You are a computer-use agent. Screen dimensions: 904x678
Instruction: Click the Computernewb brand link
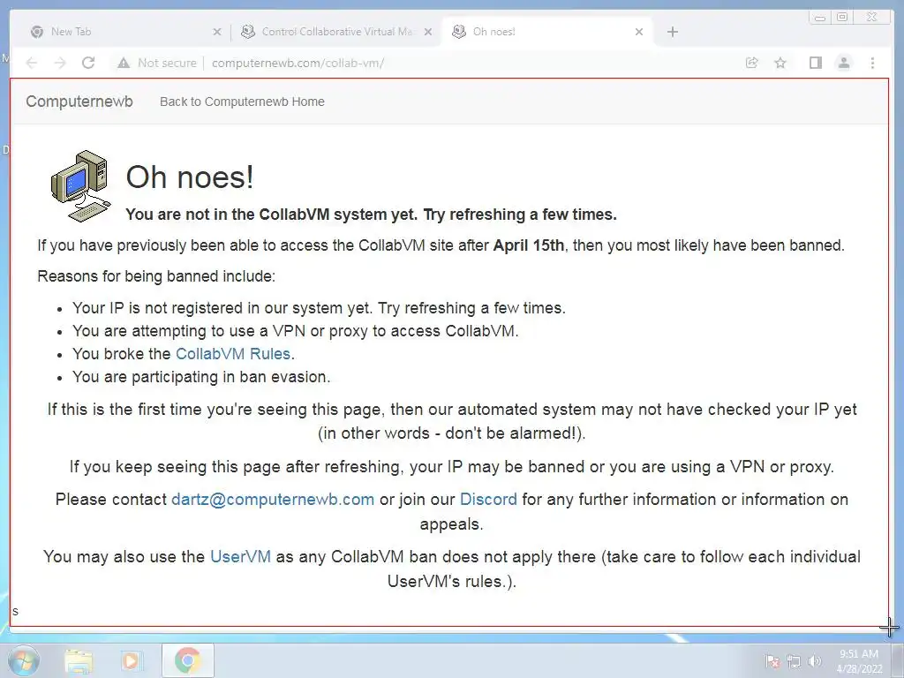pyautogui.click(x=79, y=102)
